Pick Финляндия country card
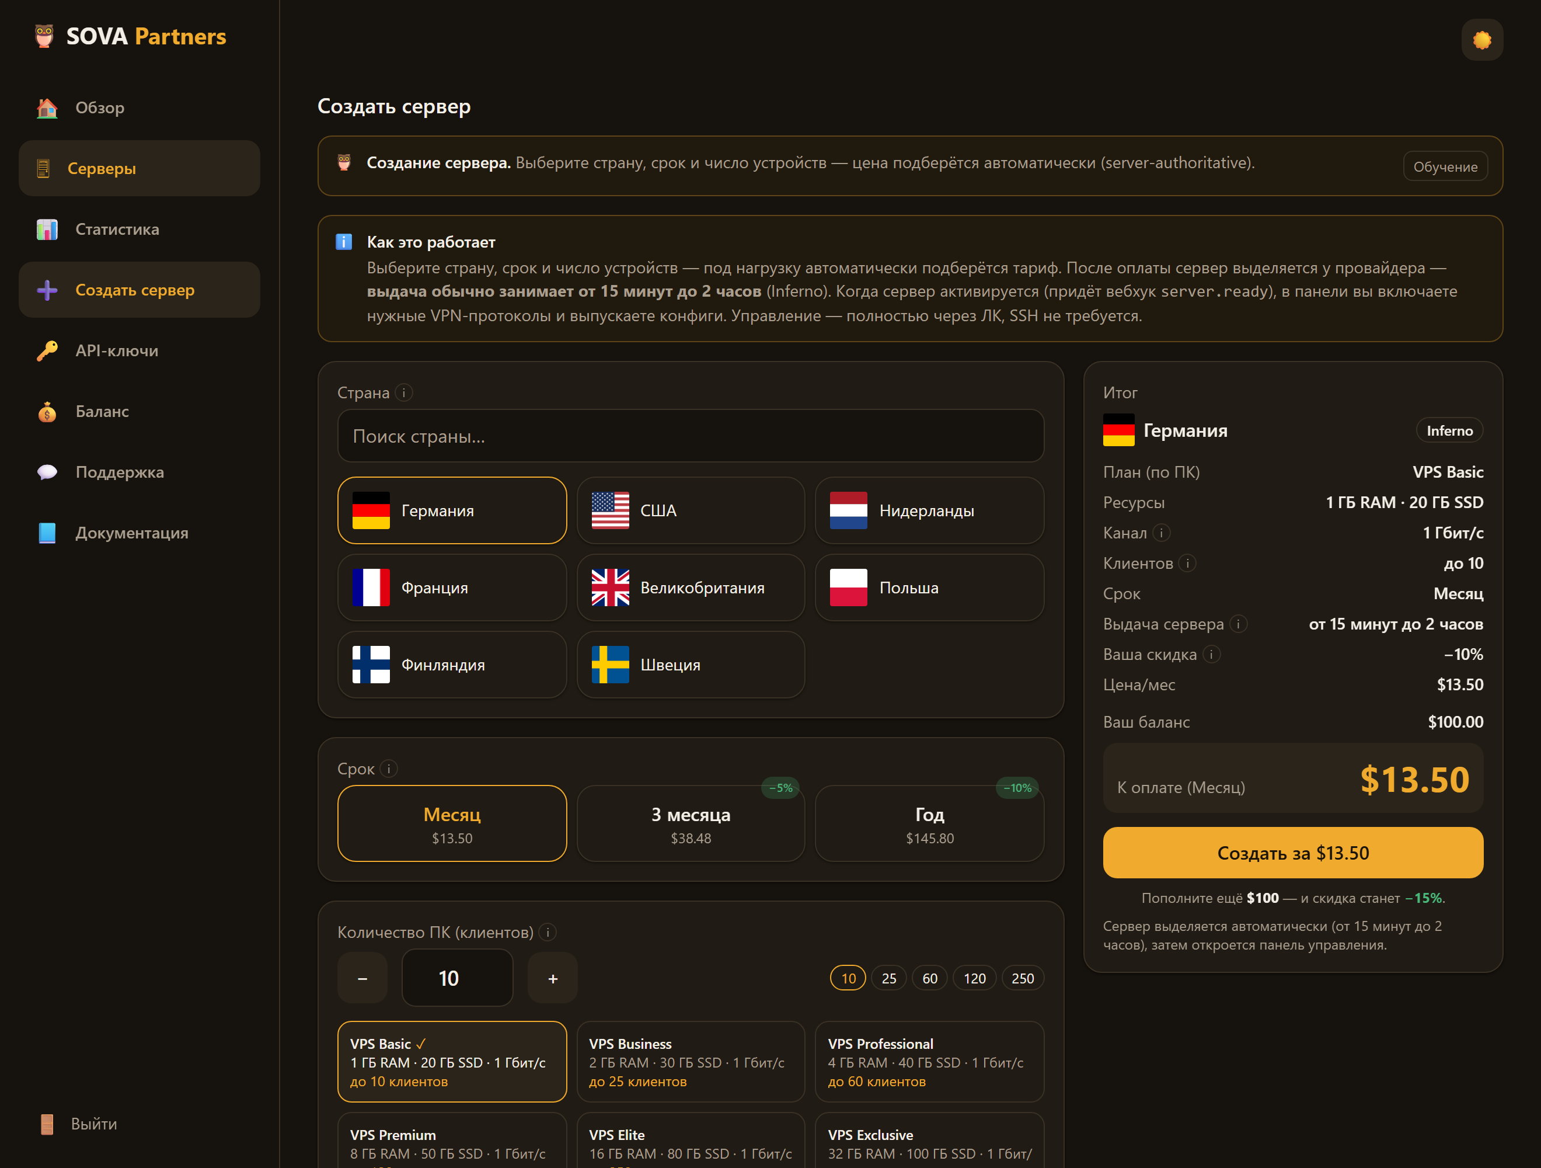1541x1168 pixels. pos(451,665)
